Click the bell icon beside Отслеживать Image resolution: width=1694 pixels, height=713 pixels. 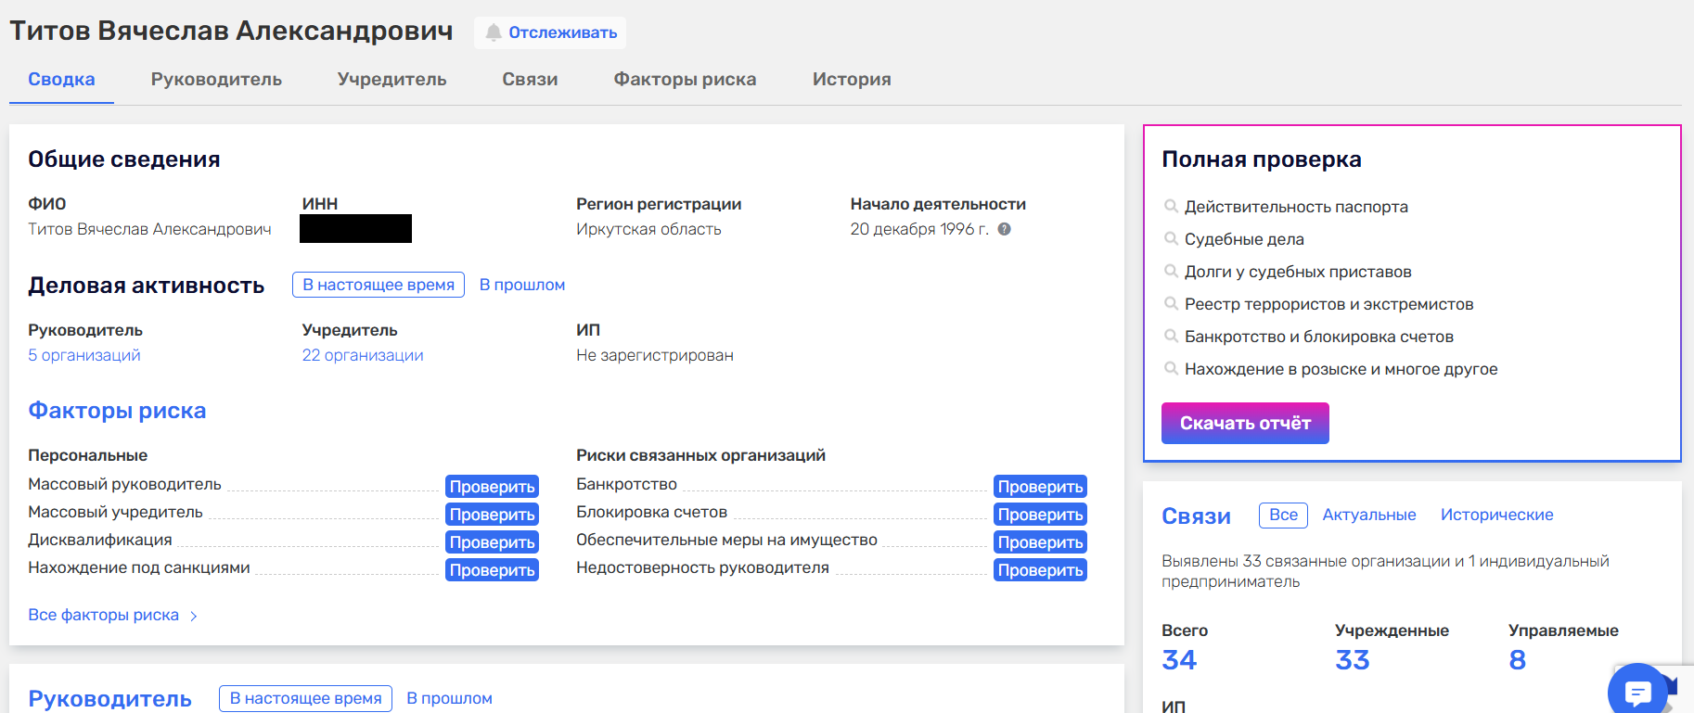(494, 32)
